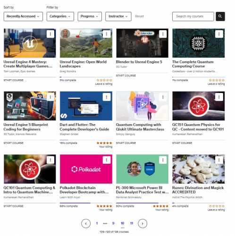Open title Polkadot Blockchain Developer Bootcamp

point(84,190)
